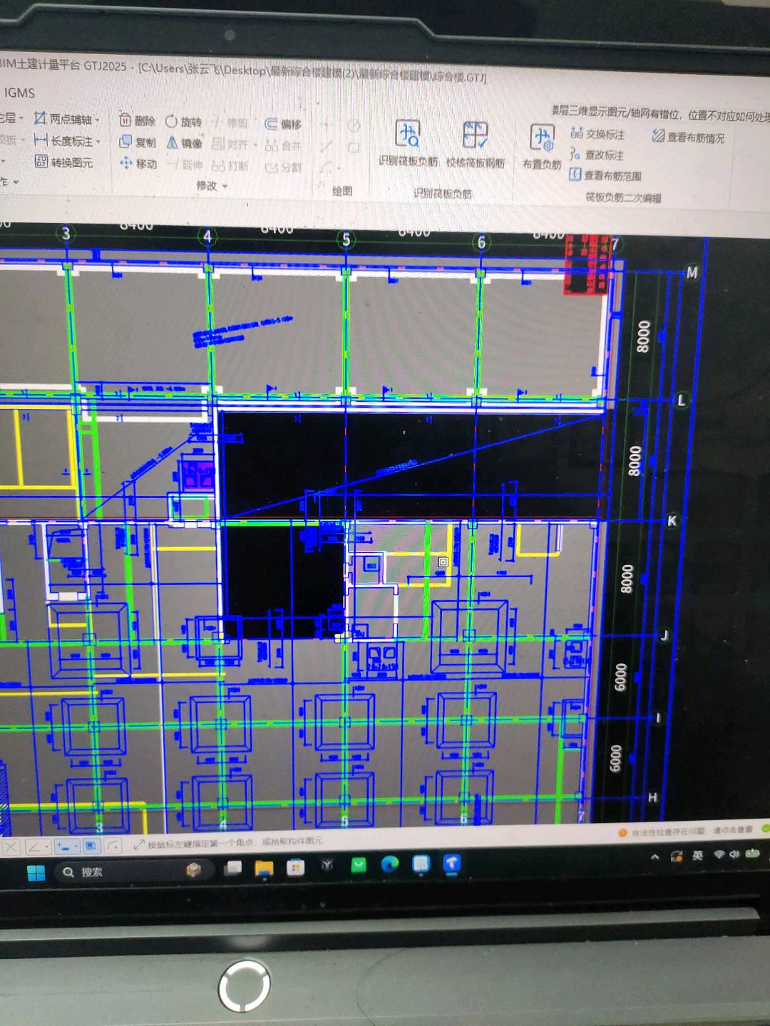
Task: Click the 合并 (Merge) tool
Action: click(x=283, y=145)
